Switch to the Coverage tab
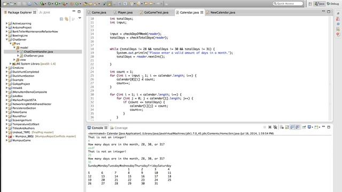 [119, 128]
